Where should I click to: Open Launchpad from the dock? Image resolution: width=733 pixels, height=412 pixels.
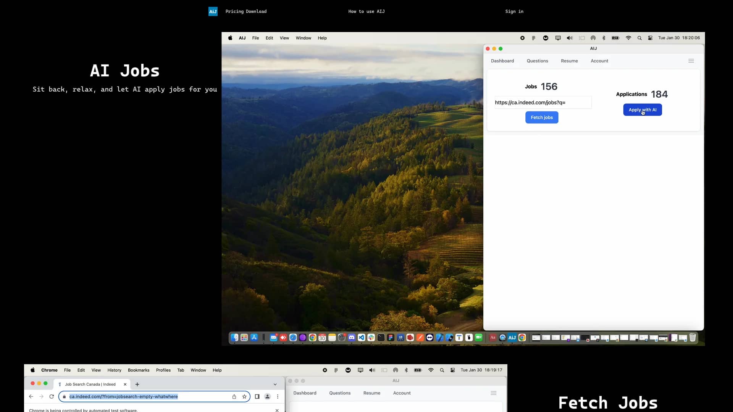[x=244, y=338]
